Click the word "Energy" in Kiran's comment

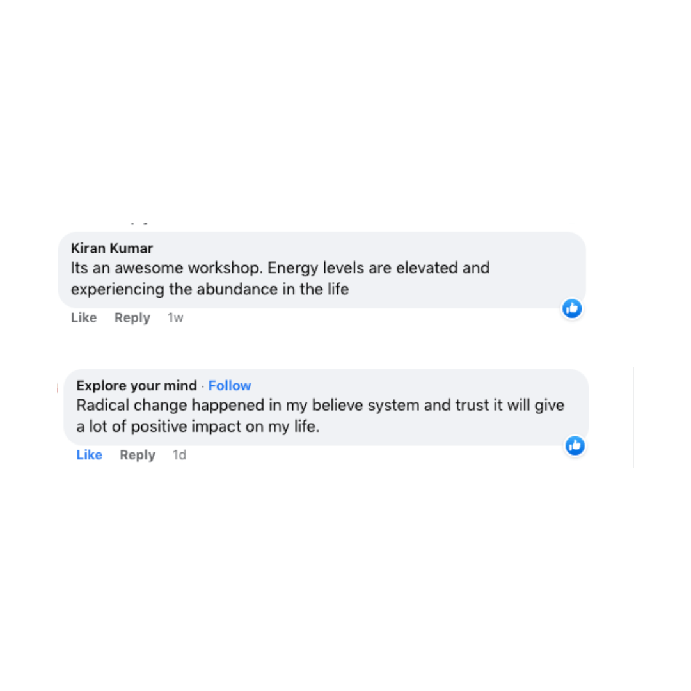(289, 267)
